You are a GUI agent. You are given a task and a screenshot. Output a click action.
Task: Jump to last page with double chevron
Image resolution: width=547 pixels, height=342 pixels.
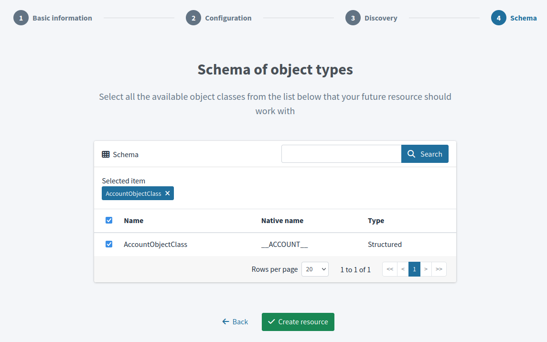tap(439, 269)
